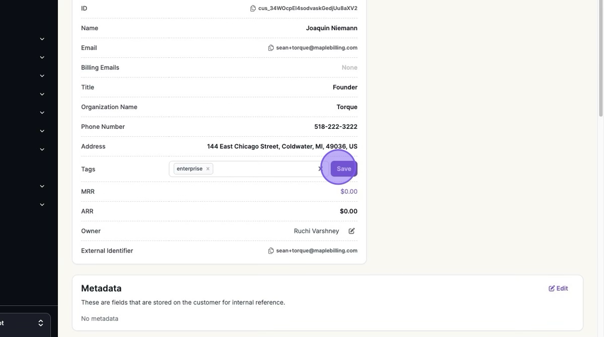Remove the enterprise tag chip

(208, 169)
